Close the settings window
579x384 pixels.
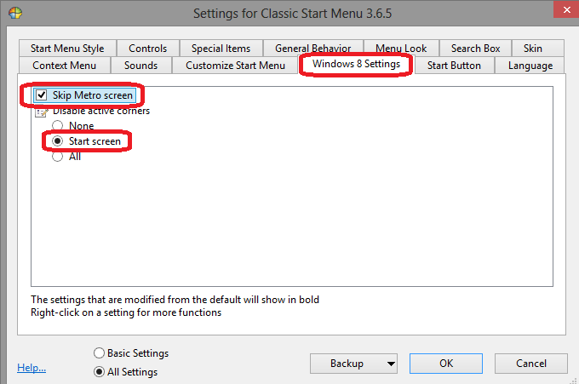click(566, 9)
